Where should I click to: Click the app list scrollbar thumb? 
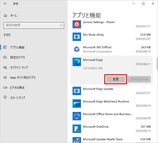pos(157,64)
